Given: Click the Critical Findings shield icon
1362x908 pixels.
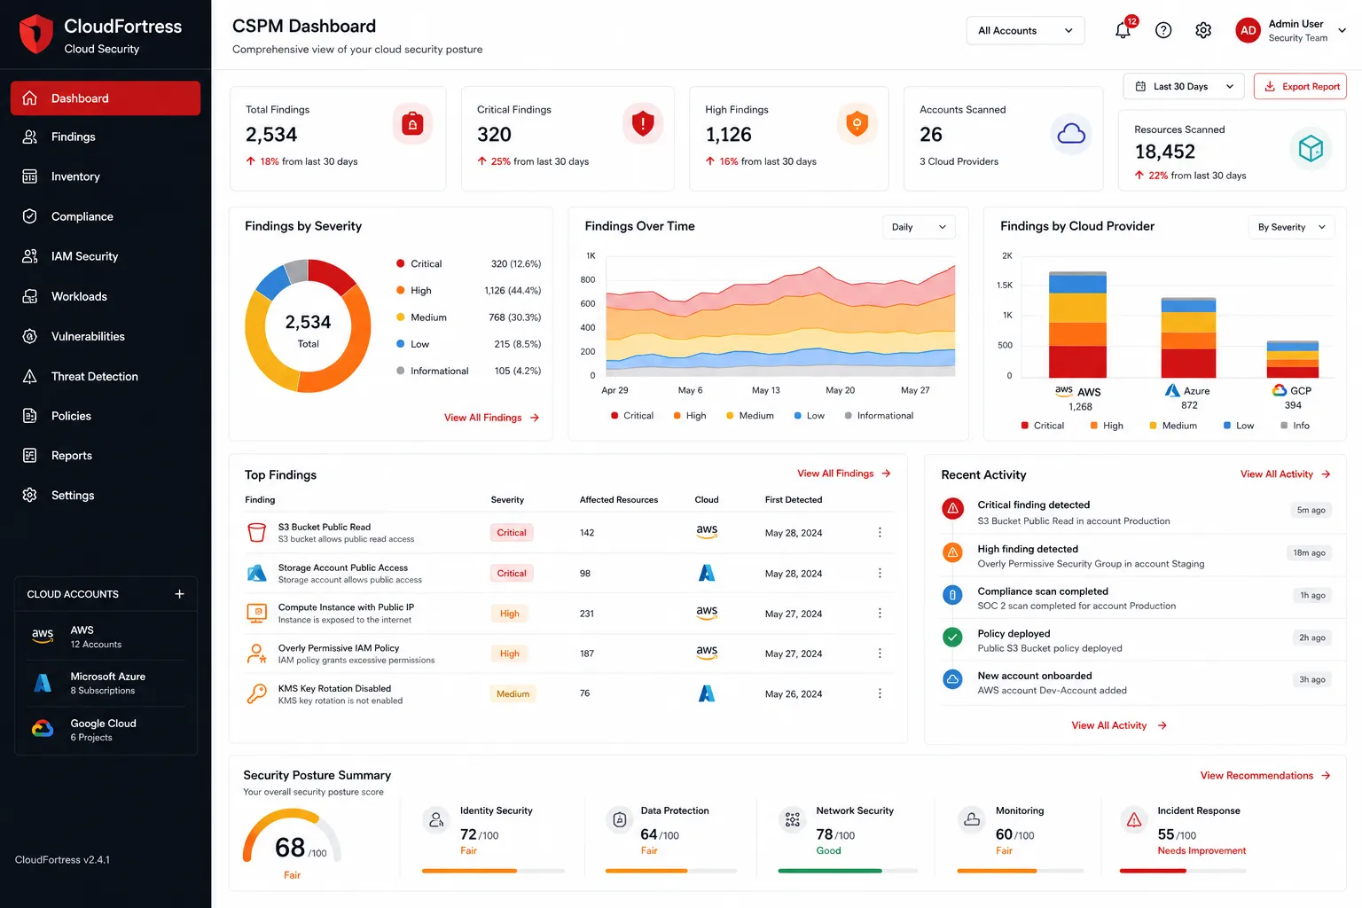Looking at the screenshot, I should 643,124.
